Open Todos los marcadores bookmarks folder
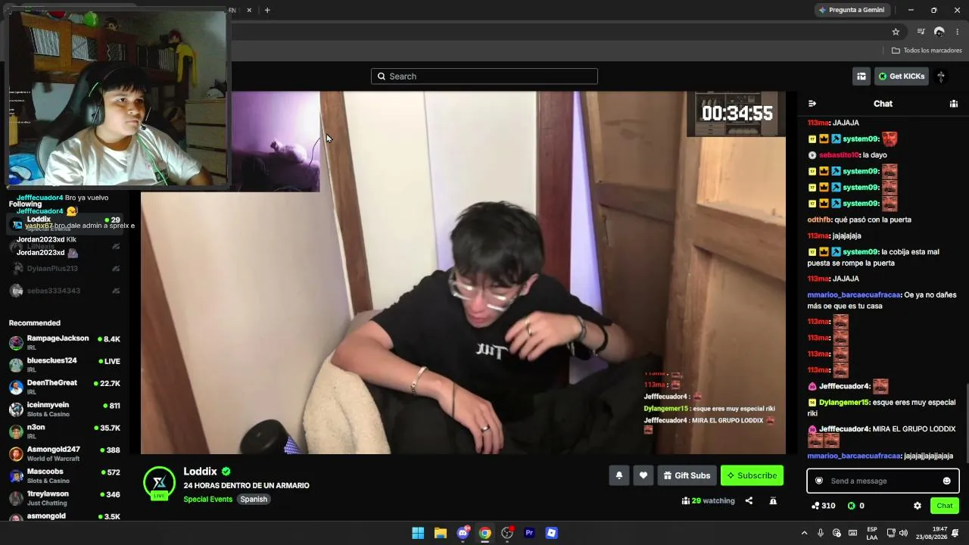Image resolution: width=969 pixels, height=545 pixels. coord(927,51)
